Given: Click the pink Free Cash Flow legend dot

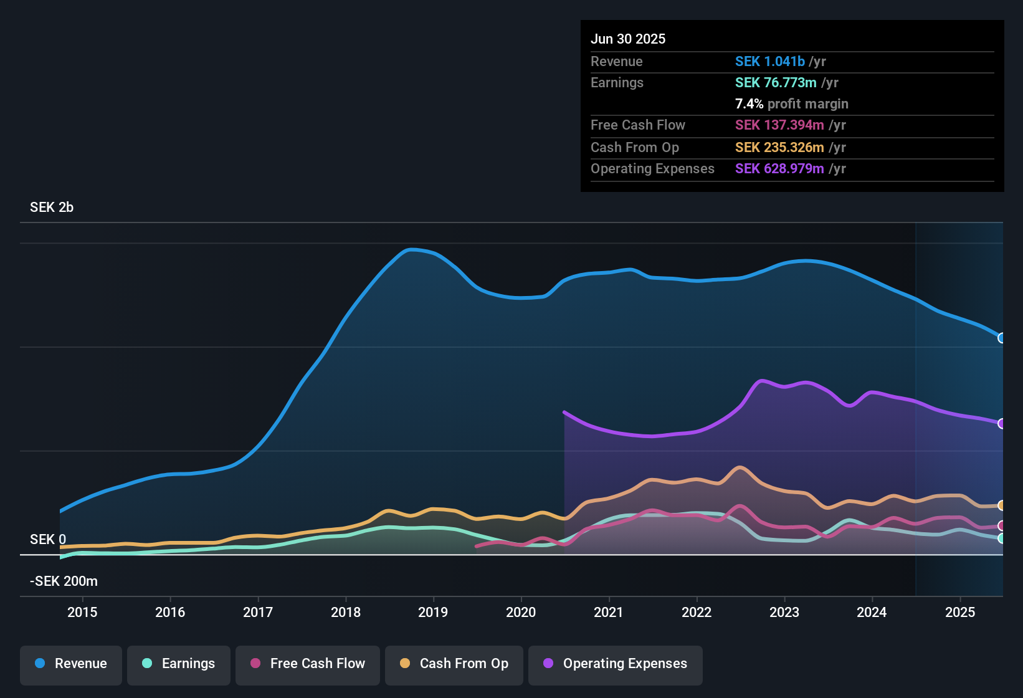Looking at the screenshot, I should click(x=255, y=663).
